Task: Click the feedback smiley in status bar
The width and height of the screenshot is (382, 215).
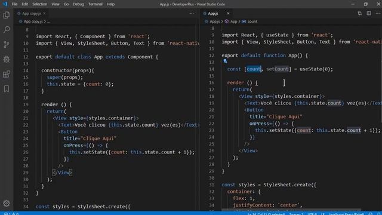Action: (x=371, y=214)
